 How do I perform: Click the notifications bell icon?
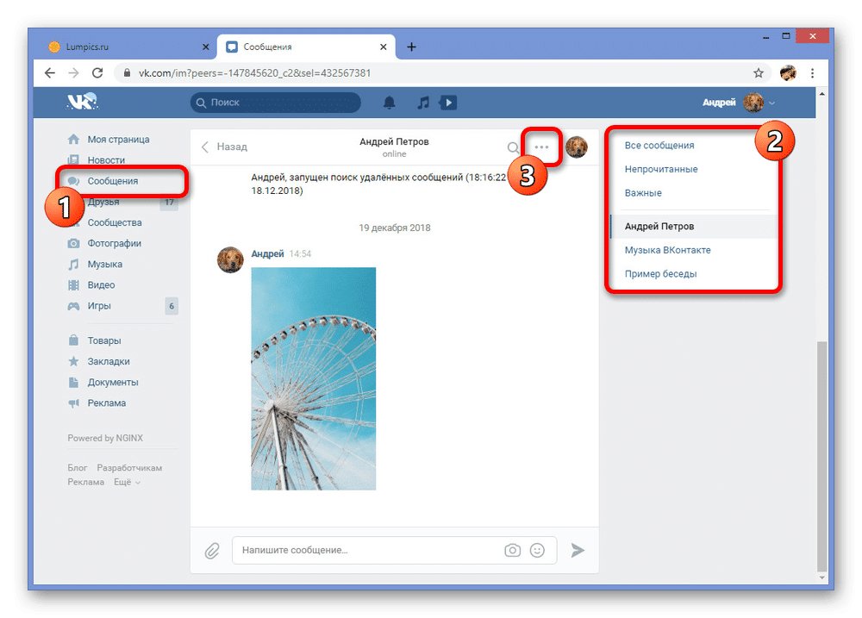click(390, 103)
